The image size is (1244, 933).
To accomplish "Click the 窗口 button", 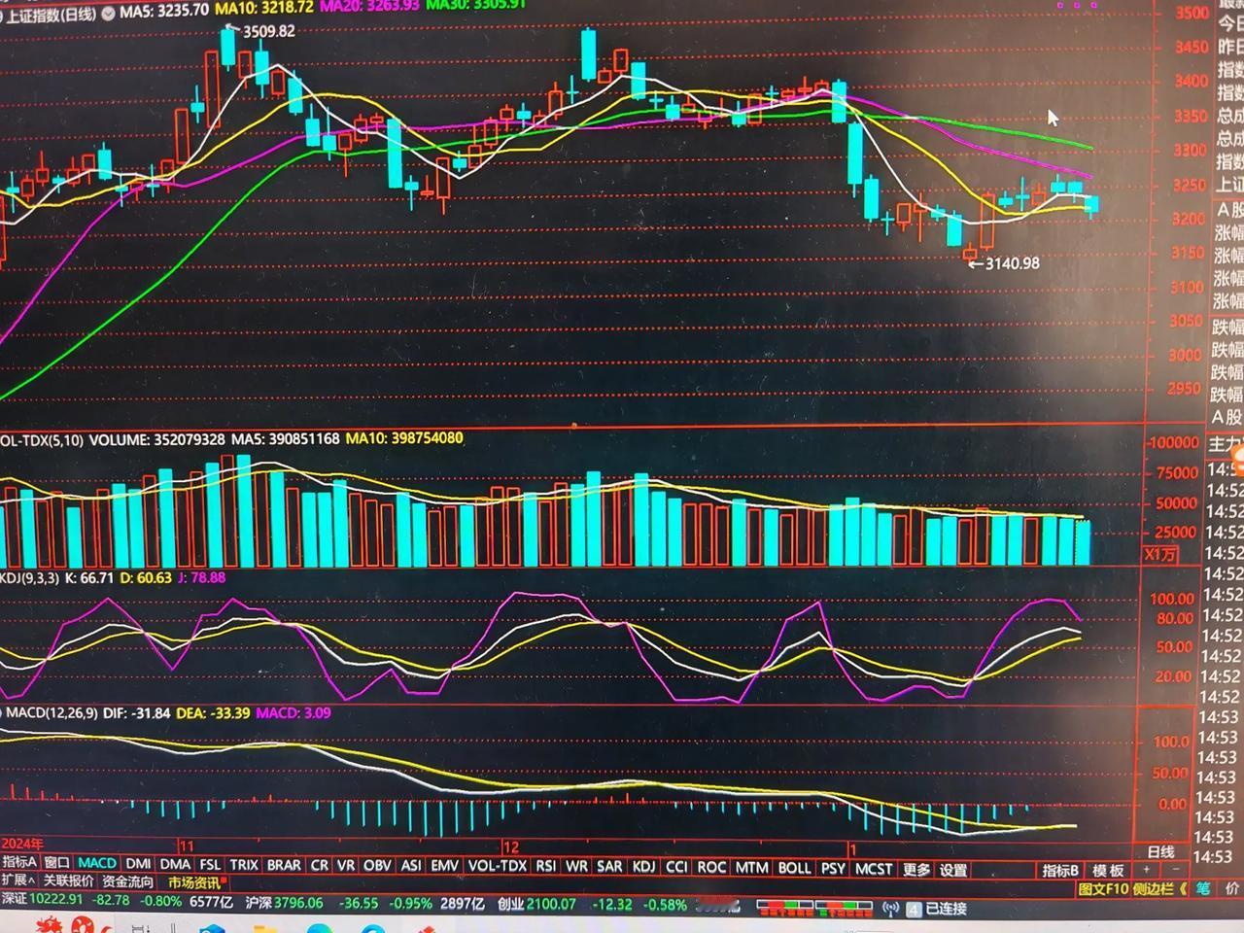I will point(57,862).
